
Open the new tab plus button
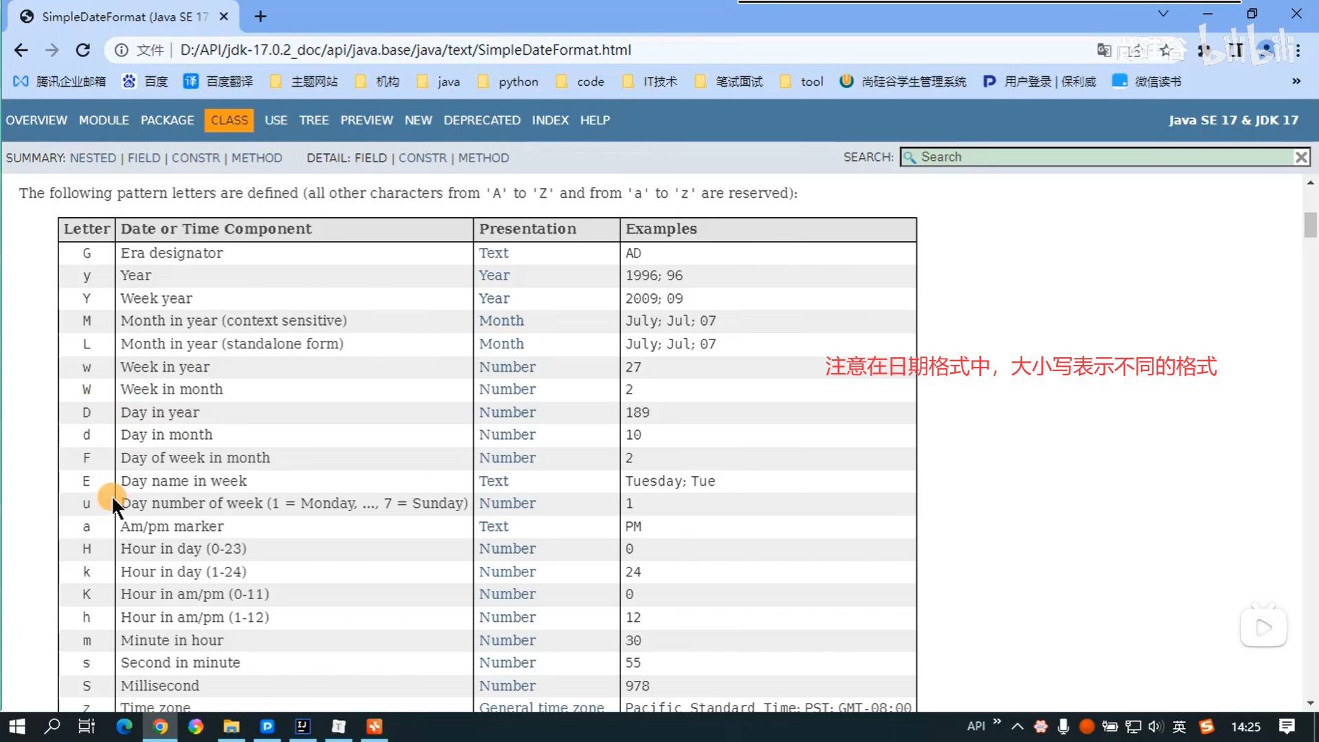pyautogui.click(x=260, y=16)
